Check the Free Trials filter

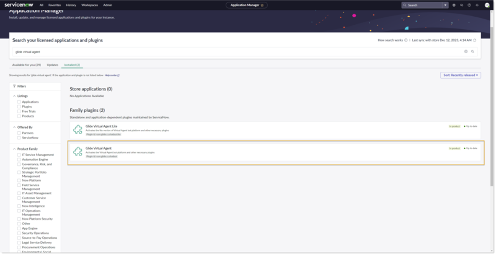pyautogui.click(x=19, y=111)
